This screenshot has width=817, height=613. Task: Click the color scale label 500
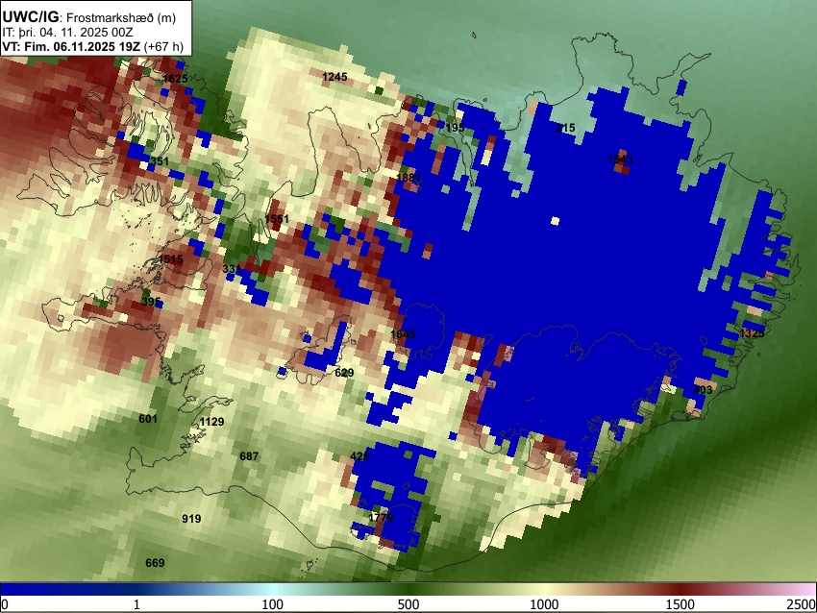click(x=408, y=604)
